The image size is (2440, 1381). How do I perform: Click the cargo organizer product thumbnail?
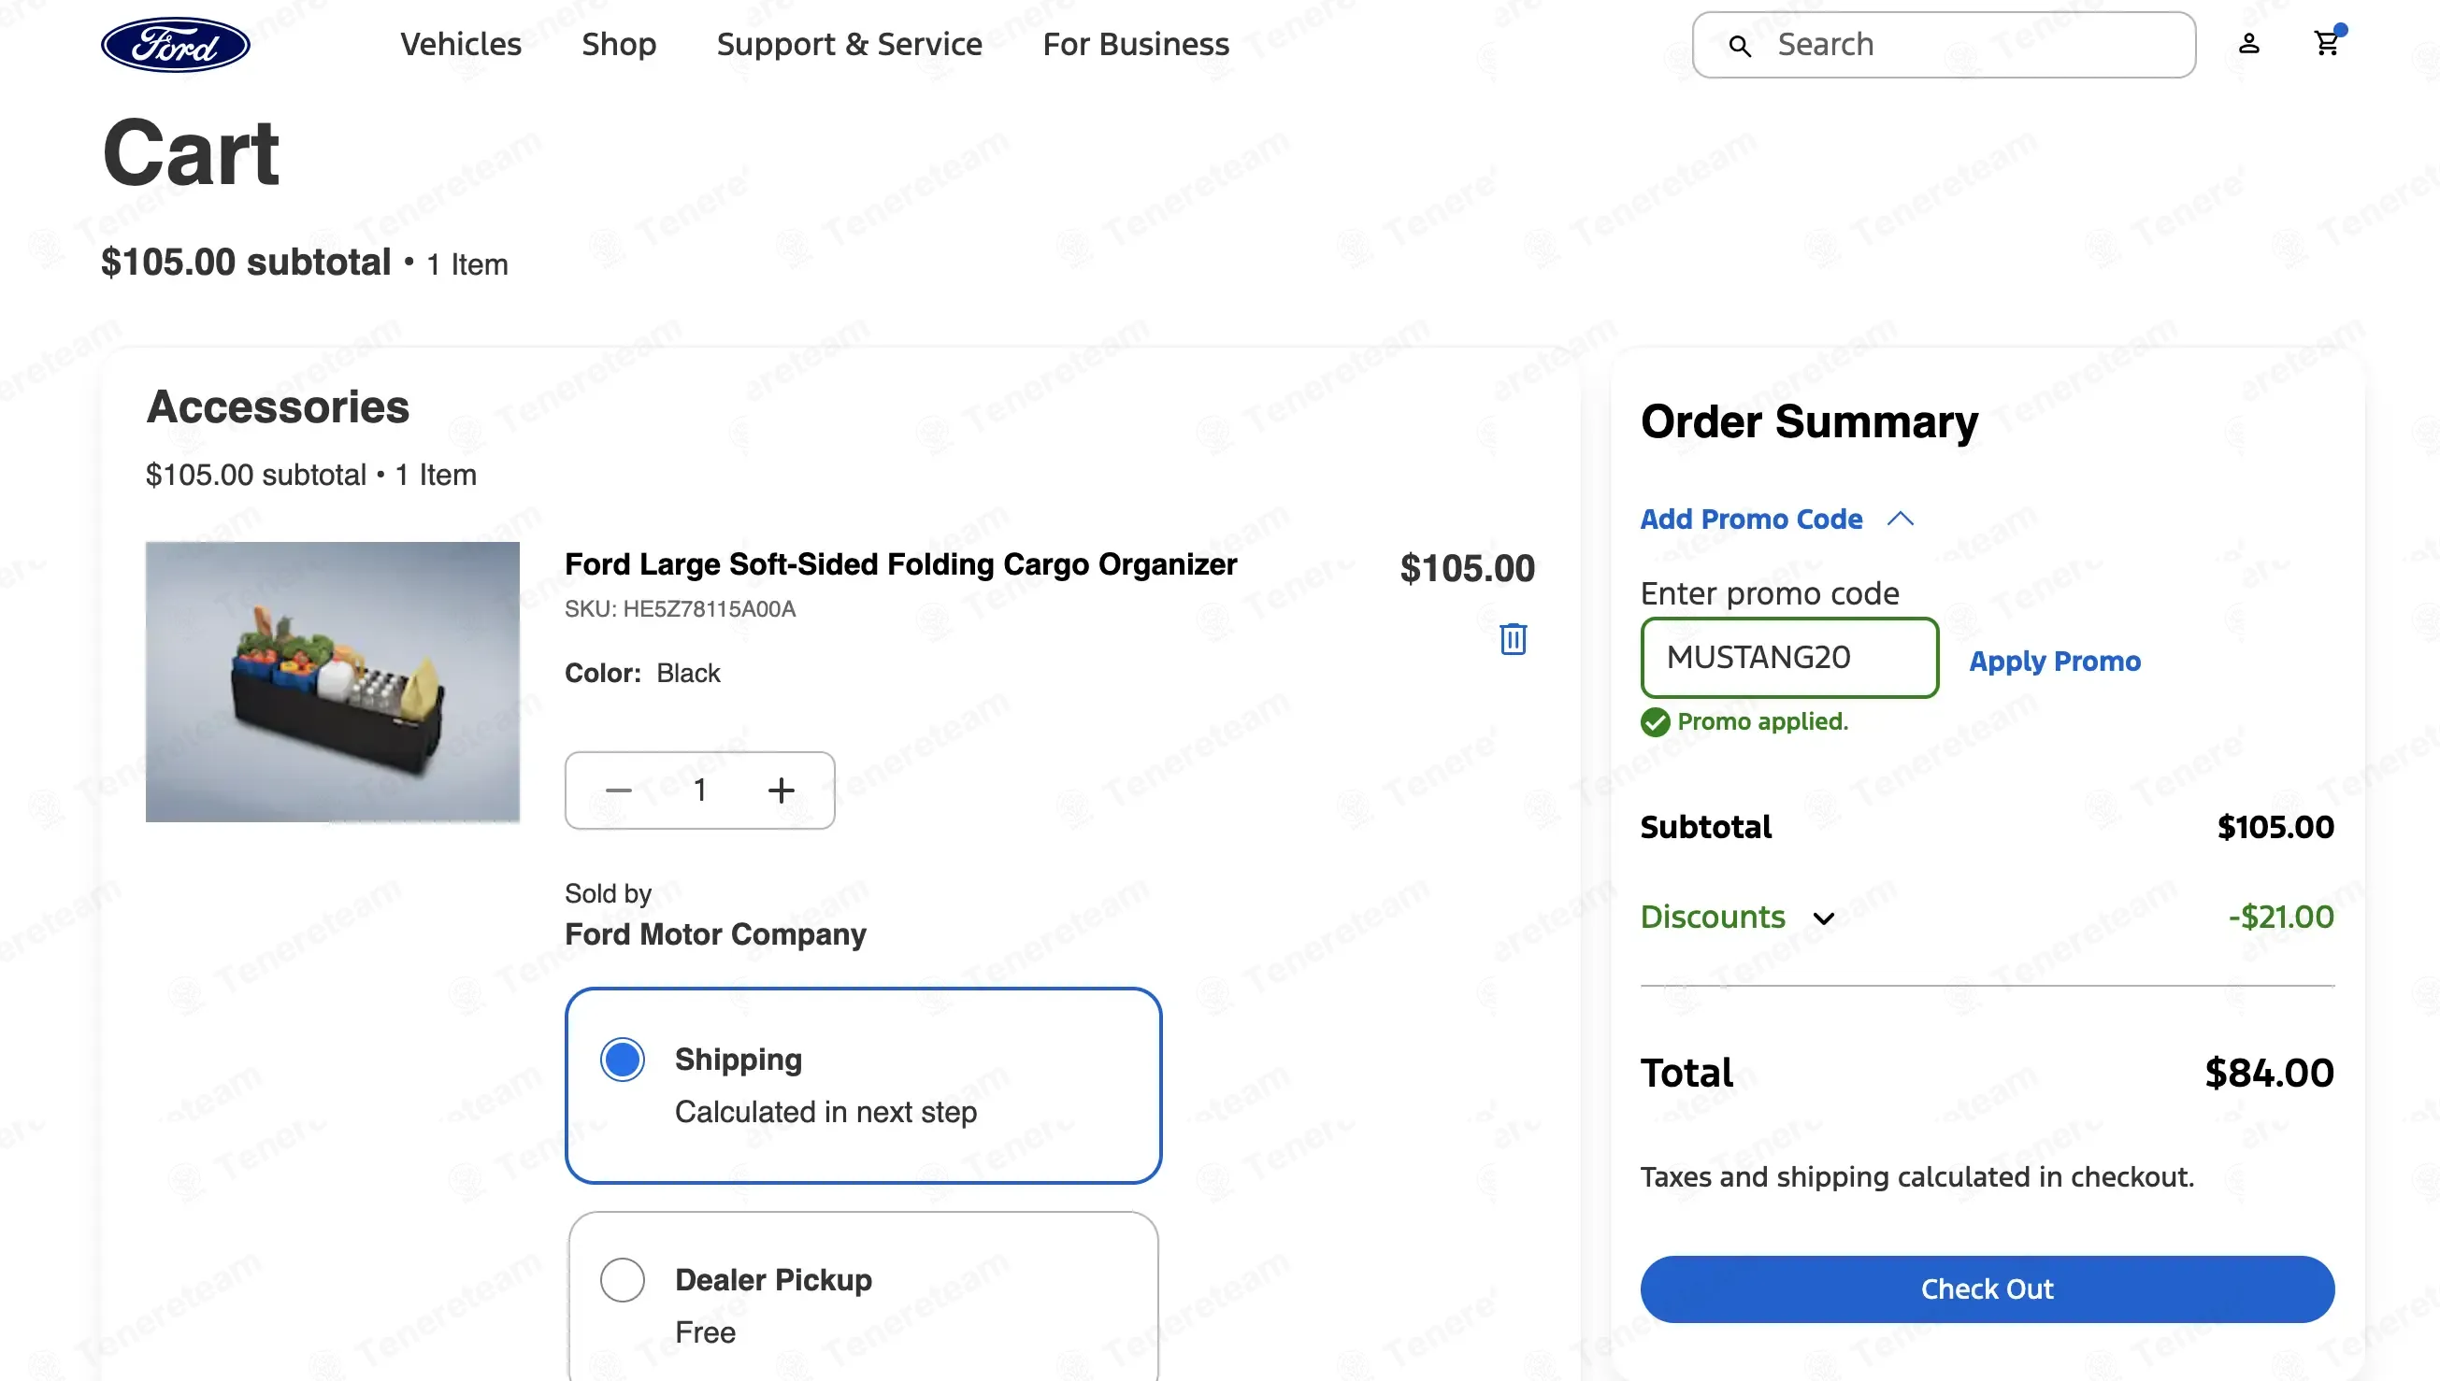point(332,682)
